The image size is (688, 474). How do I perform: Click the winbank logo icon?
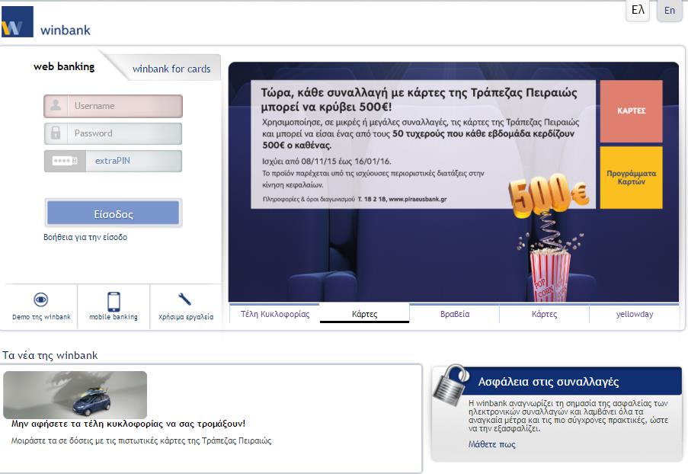[17, 22]
